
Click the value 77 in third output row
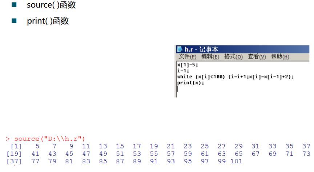click(x=35, y=161)
